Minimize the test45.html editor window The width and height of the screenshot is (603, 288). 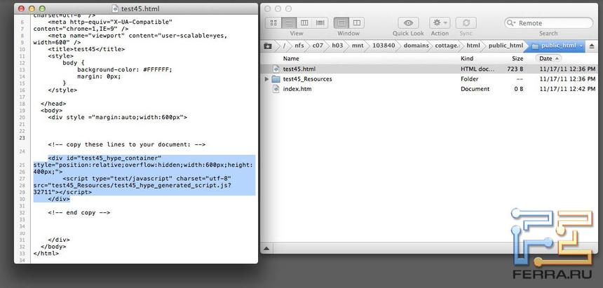(32, 8)
